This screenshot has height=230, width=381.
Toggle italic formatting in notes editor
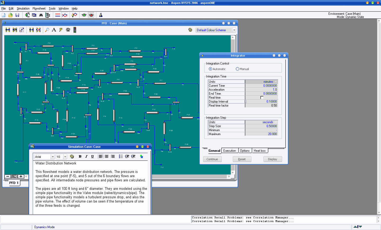pos(86,157)
